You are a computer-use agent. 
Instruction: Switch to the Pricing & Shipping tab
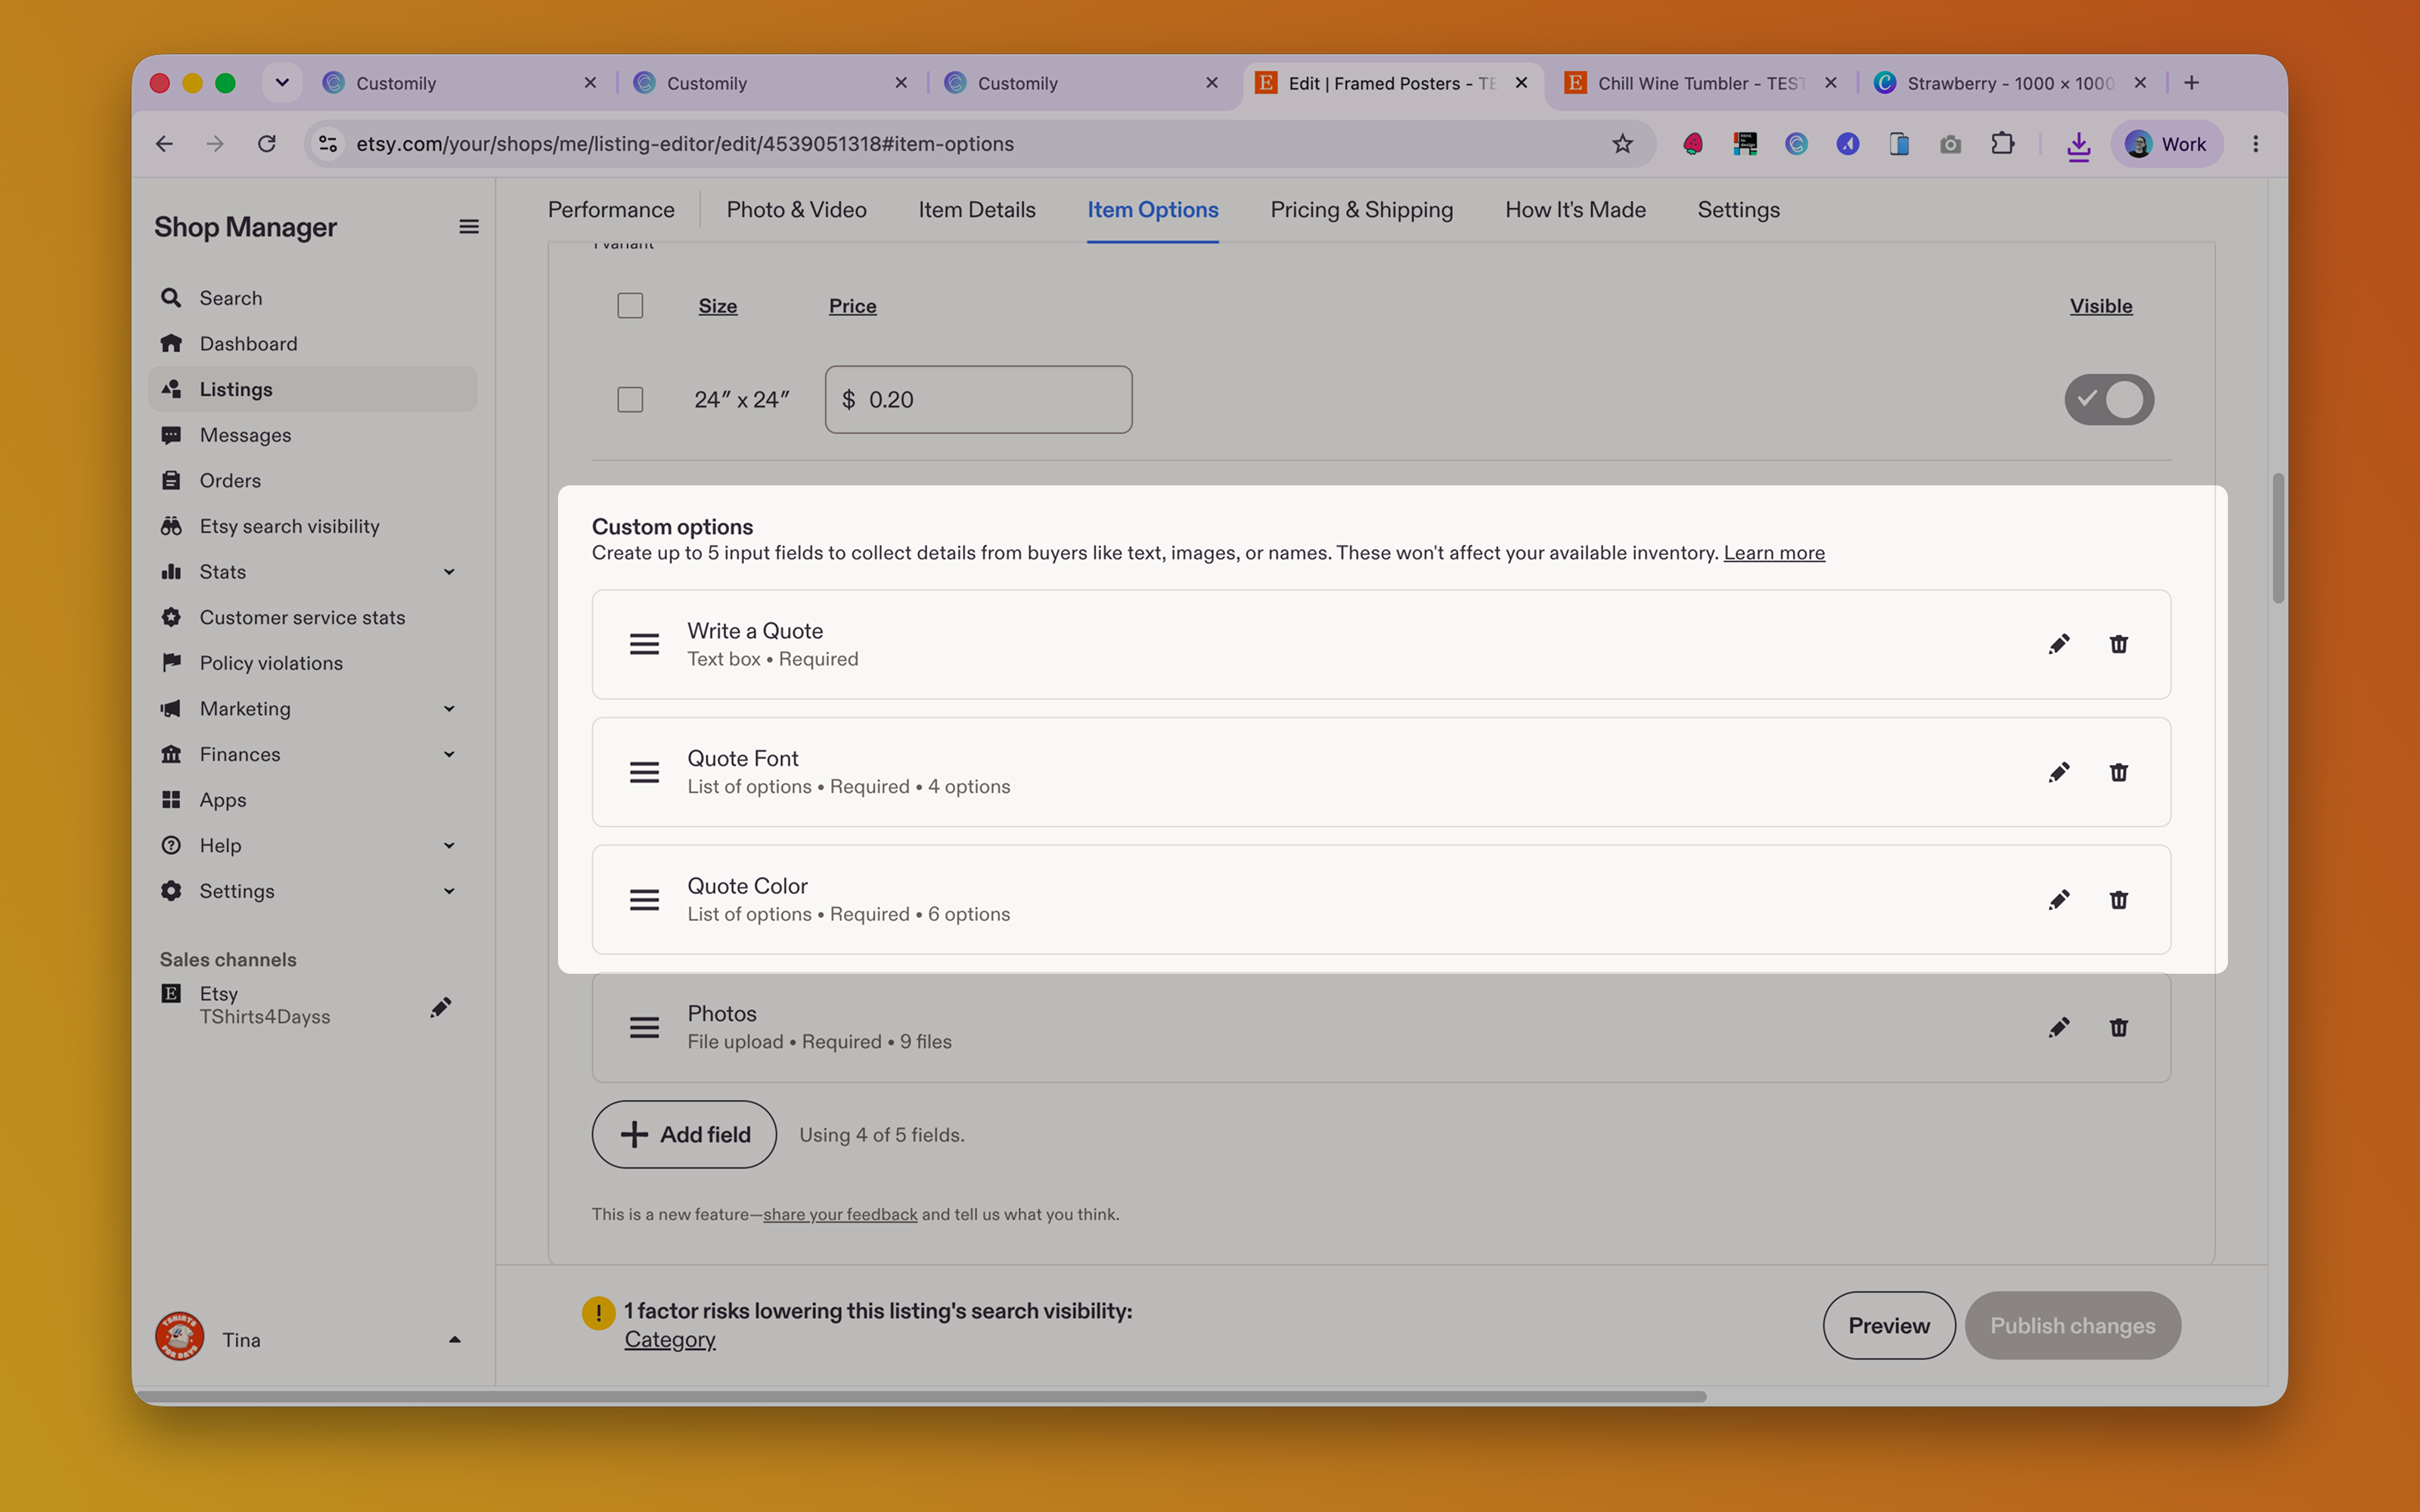tap(1361, 210)
